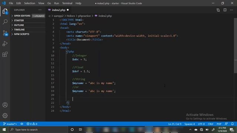Click phpractice in the breadcrumb path
This screenshot has width=237, height=133.
click(84, 16)
